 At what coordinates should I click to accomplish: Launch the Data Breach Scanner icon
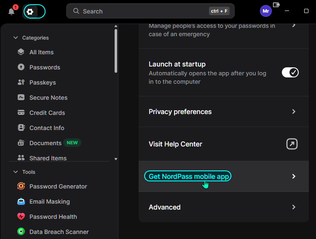tap(21, 232)
